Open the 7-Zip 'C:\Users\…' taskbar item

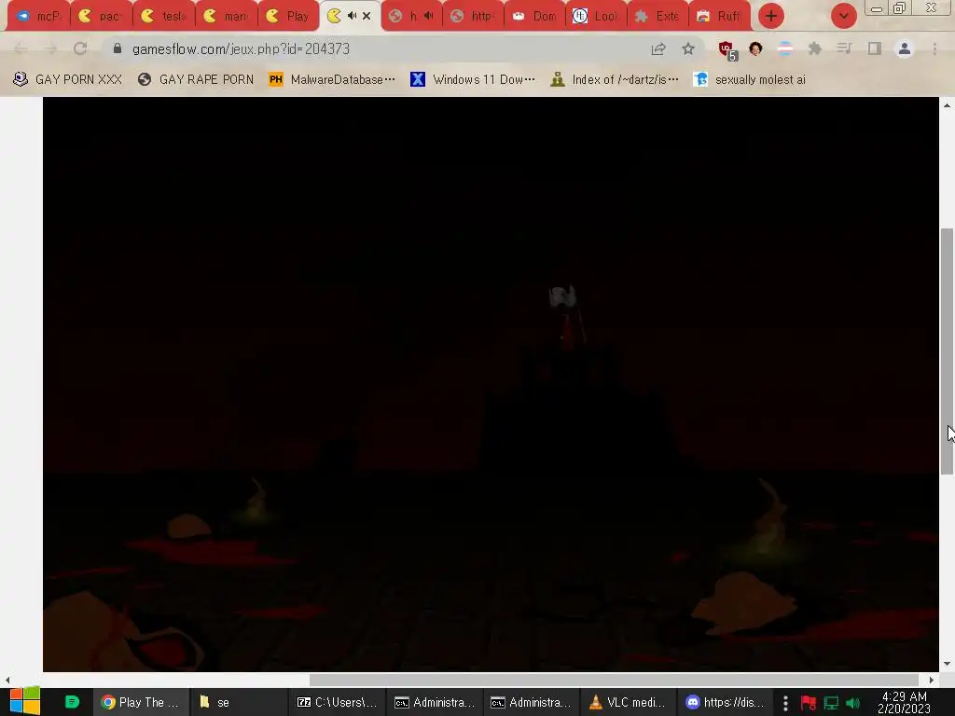tap(337, 702)
